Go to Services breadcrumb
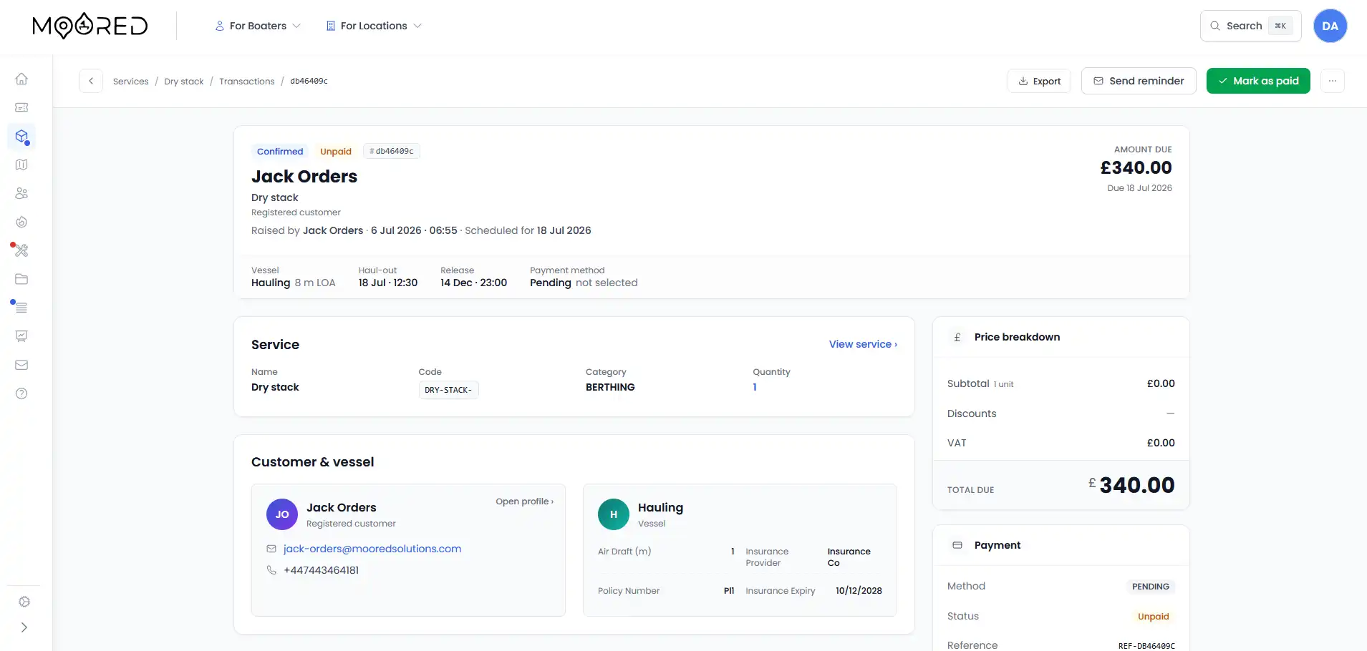This screenshot has width=1367, height=651. tap(131, 82)
